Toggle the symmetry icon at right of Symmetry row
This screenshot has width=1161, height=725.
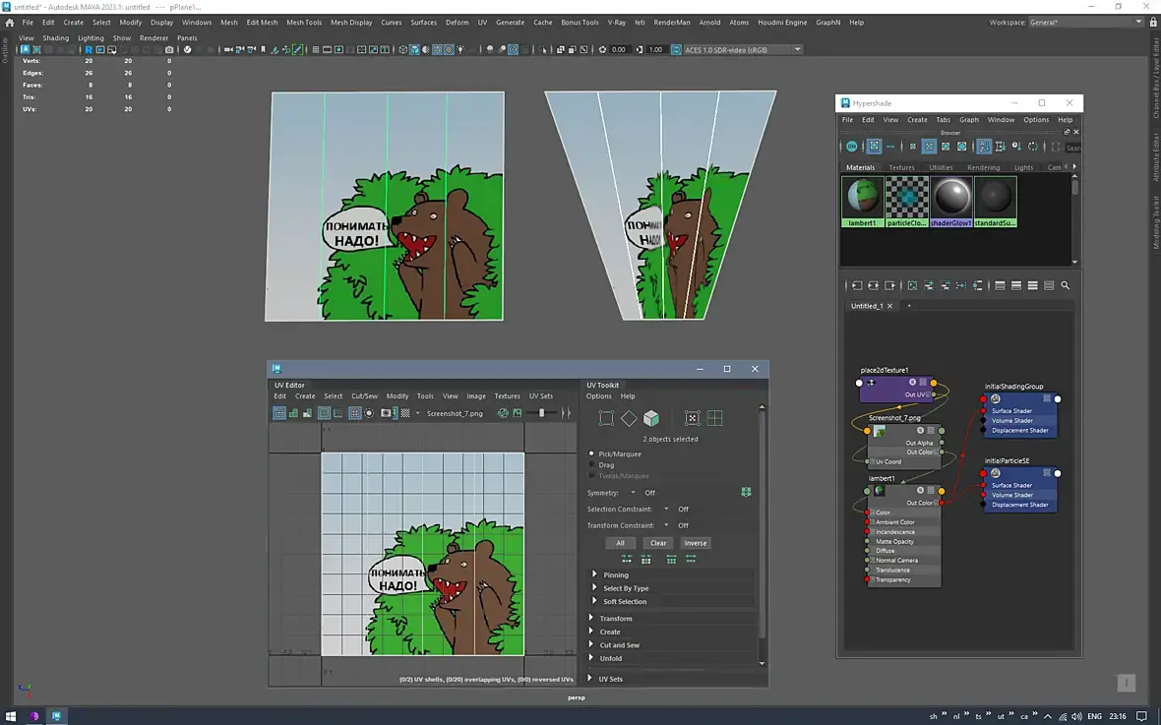747,492
